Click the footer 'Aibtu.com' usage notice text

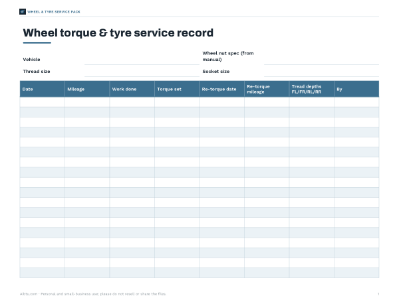93,294
